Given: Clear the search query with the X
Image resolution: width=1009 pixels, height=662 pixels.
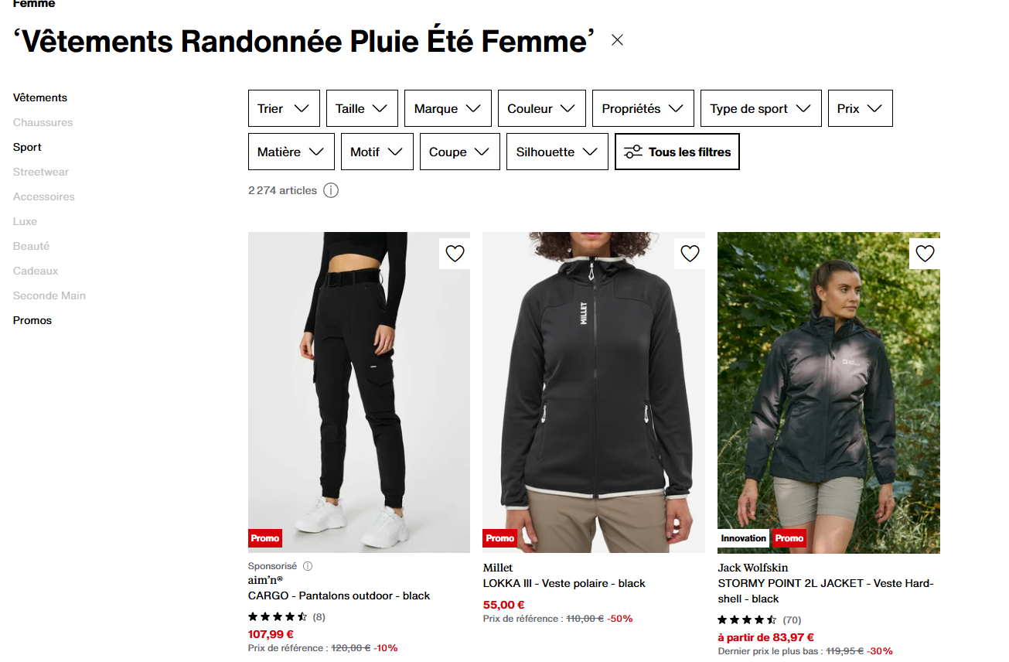Looking at the screenshot, I should (x=617, y=40).
